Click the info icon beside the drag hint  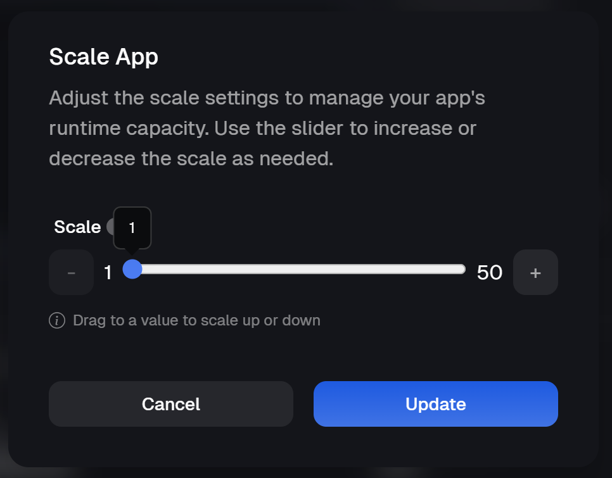pyautogui.click(x=57, y=320)
